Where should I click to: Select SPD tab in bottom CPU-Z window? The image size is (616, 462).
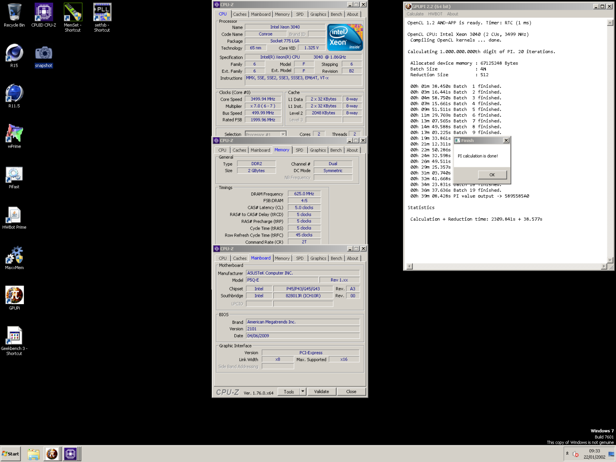click(300, 258)
